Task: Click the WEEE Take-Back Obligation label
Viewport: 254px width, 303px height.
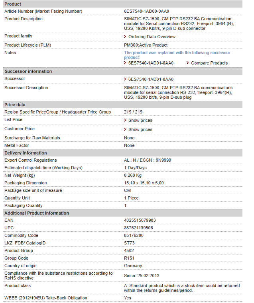Action: click(45, 298)
